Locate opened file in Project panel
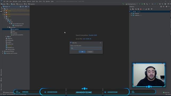Image resolution: width=171 pixels, height=96 pixels. click(21, 7)
